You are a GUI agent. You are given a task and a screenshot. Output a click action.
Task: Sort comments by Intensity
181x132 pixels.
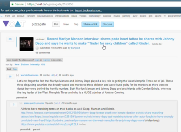[35, 65]
